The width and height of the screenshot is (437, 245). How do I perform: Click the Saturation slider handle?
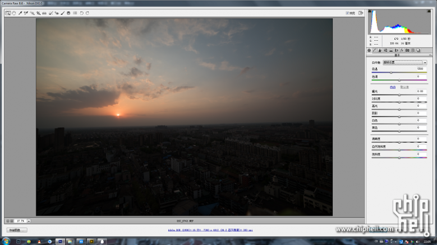(x=399, y=158)
